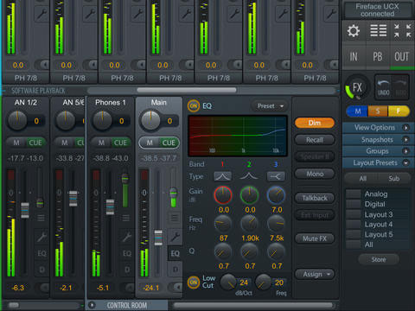The width and height of the screenshot is (415, 311).
Task: Select the Digital layout preset
Action: click(378, 204)
